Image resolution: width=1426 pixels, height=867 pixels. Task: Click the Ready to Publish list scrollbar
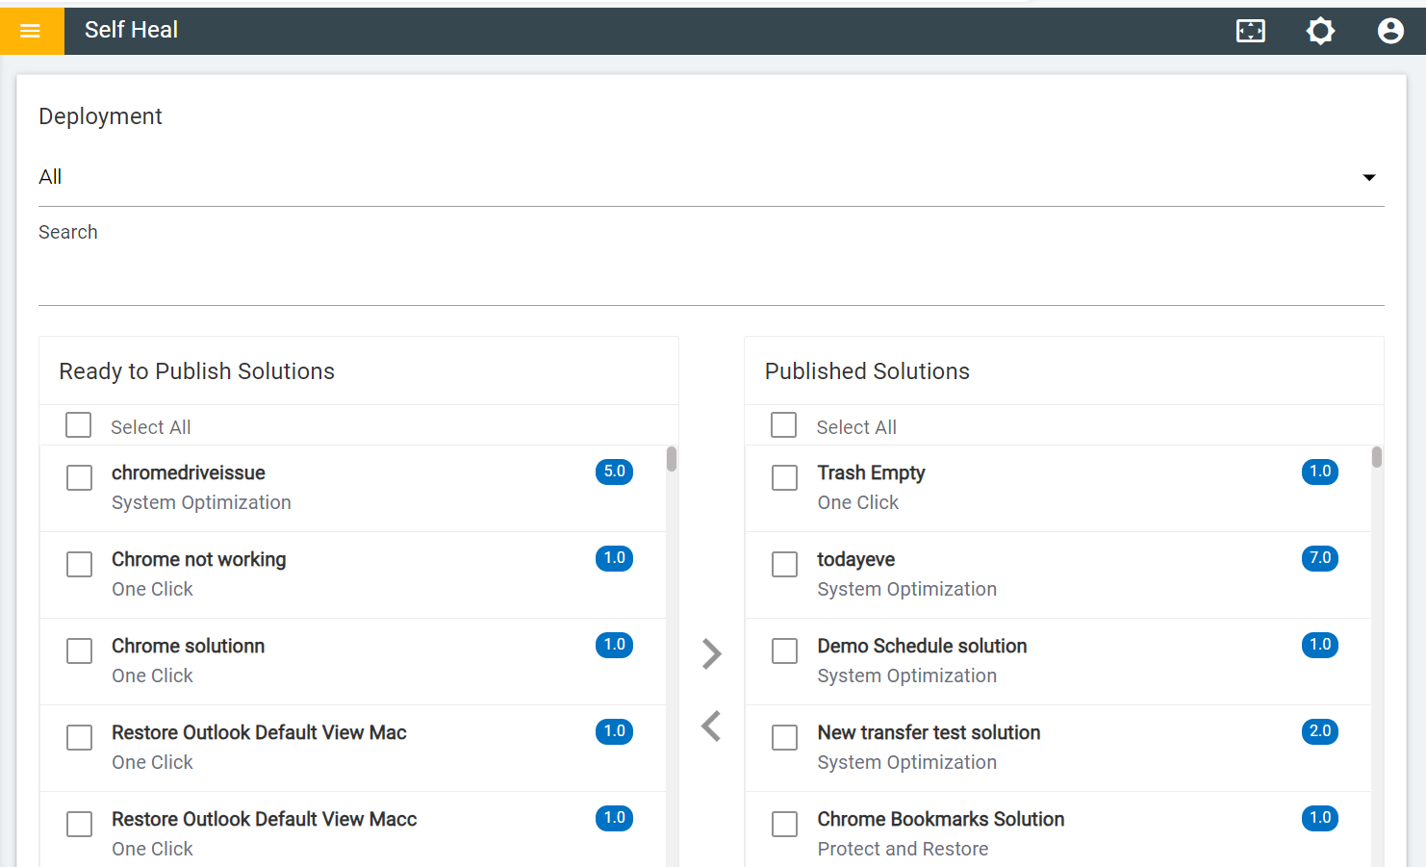point(672,460)
